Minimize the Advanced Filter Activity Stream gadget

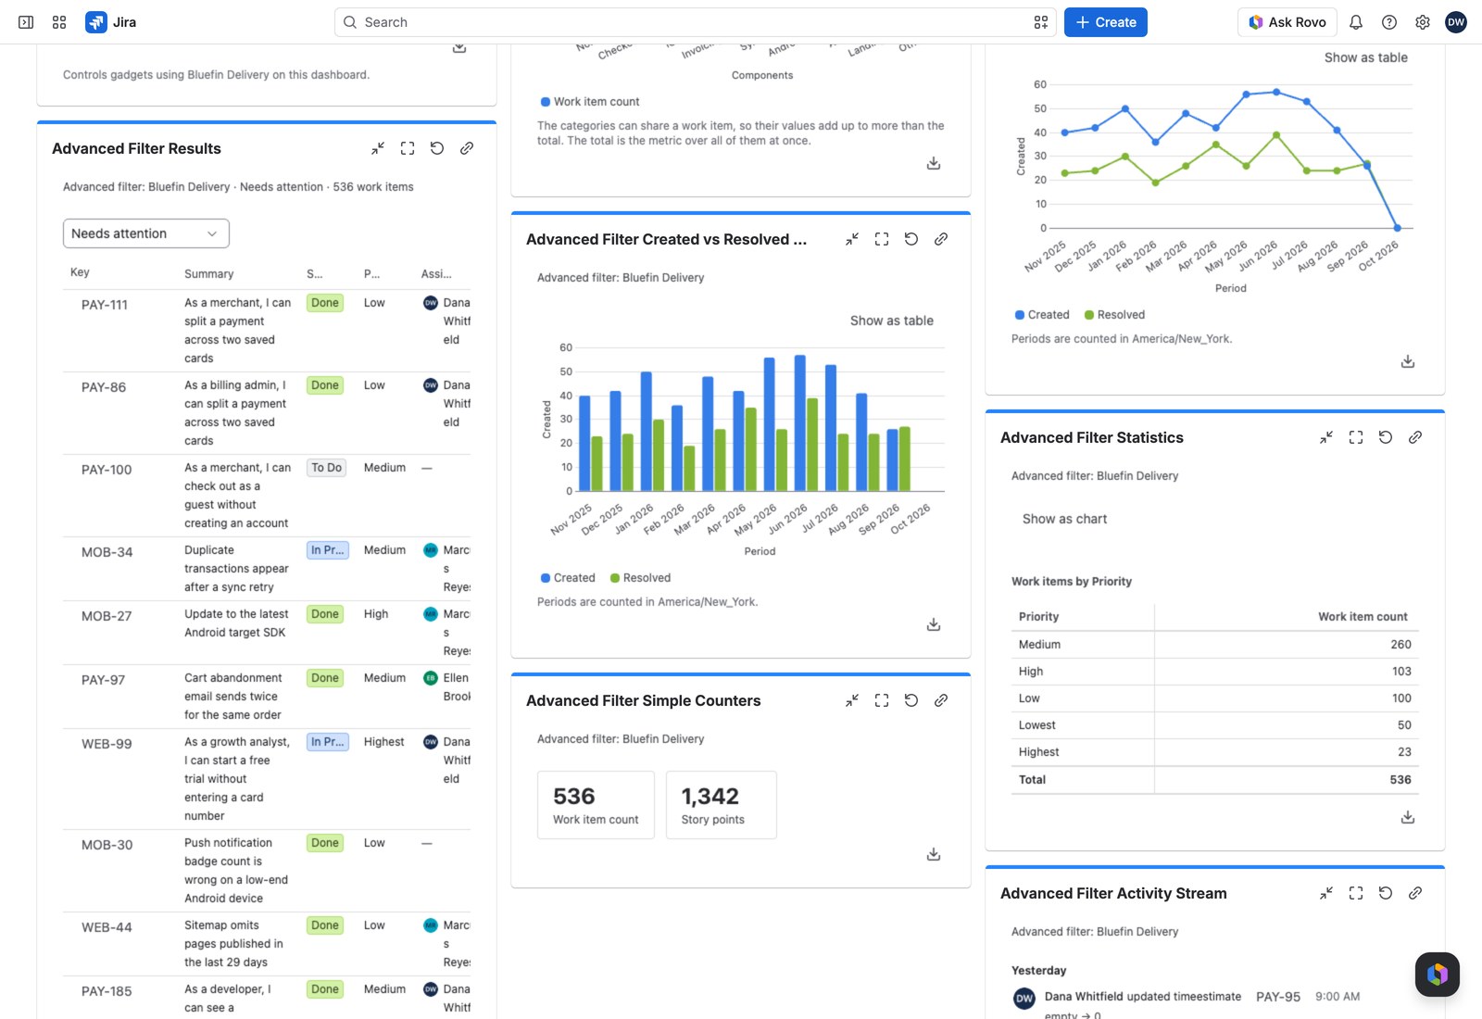pos(1326,893)
